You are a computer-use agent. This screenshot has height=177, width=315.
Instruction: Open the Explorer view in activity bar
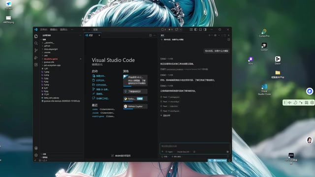[x=36, y=36]
